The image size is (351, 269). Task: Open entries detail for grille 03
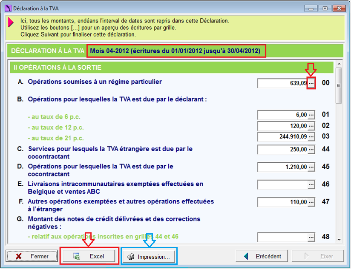click(x=311, y=136)
